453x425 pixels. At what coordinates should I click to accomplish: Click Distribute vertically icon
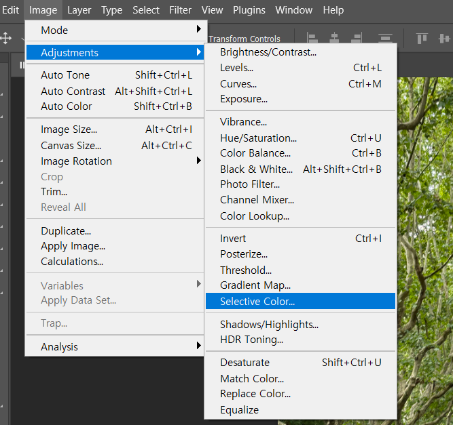[x=385, y=38]
